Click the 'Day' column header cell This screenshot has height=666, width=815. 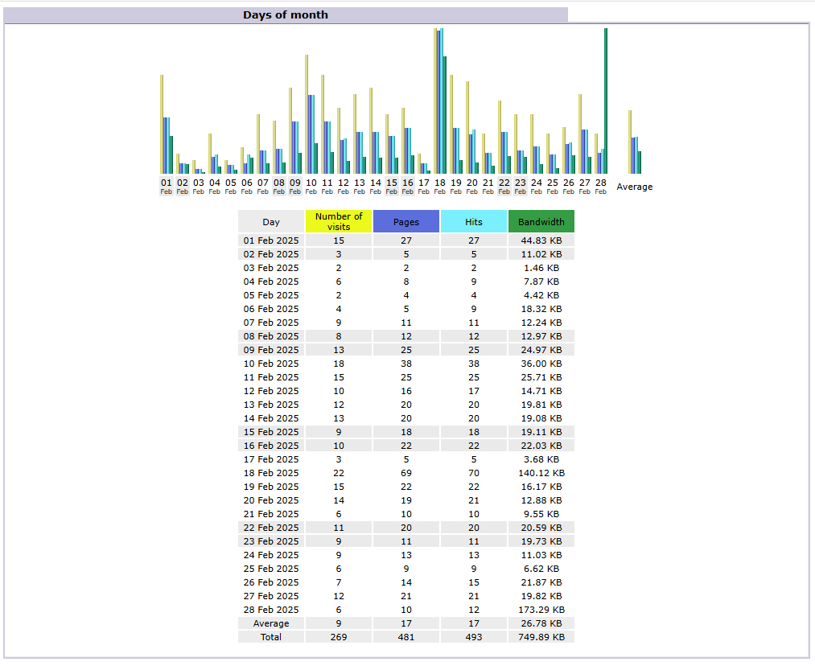click(x=271, y=221)
